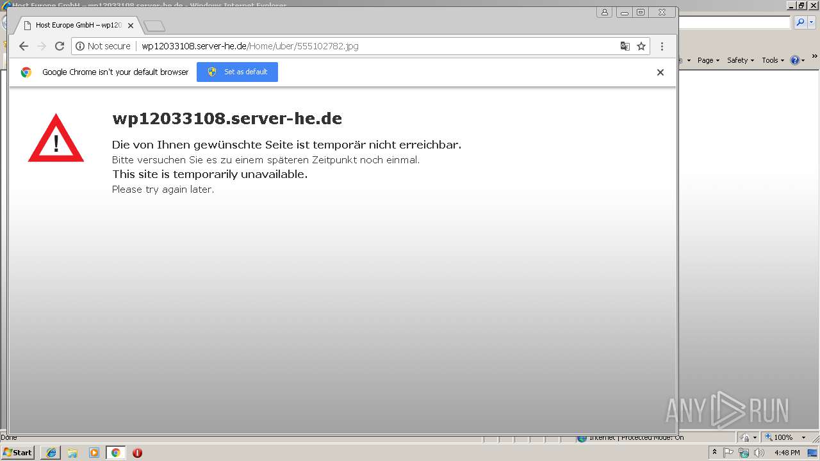Click the translate page icon in address bar
This screenshot has width=820, height=461.
click(x=625, y=46)
